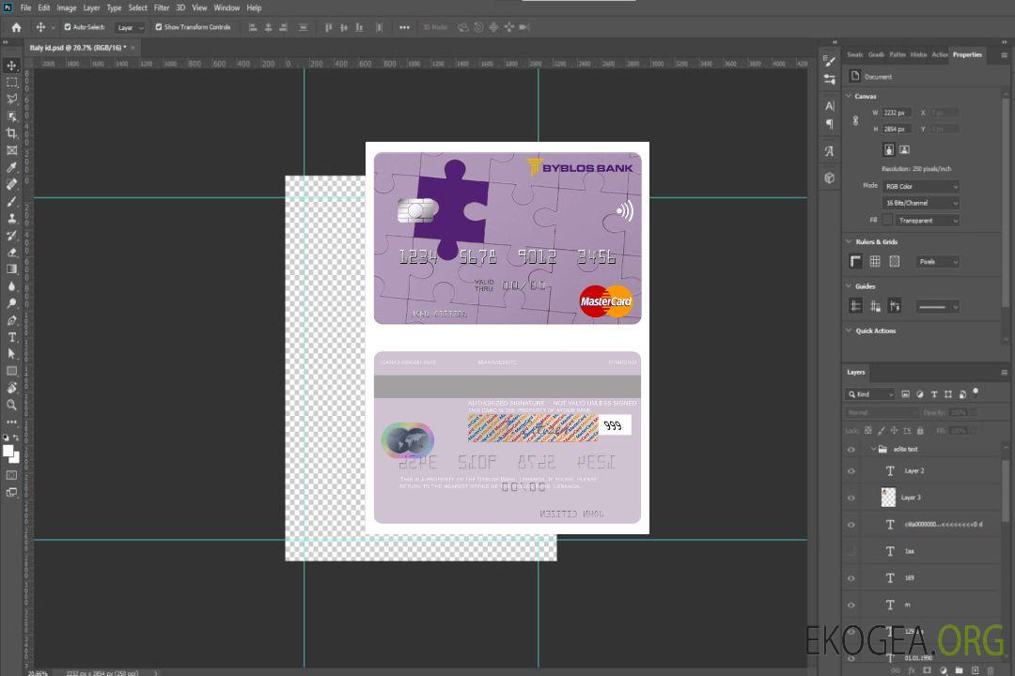Expand the Quick Actions section
1015x676 pixels.
(x=849, y=330)
